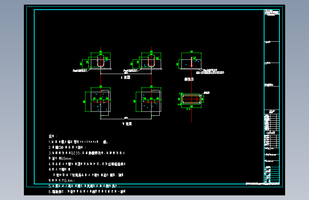This screenshot has width=309, height=200.
Task: Click the note text ending in 0.4m
Action: 62,180
